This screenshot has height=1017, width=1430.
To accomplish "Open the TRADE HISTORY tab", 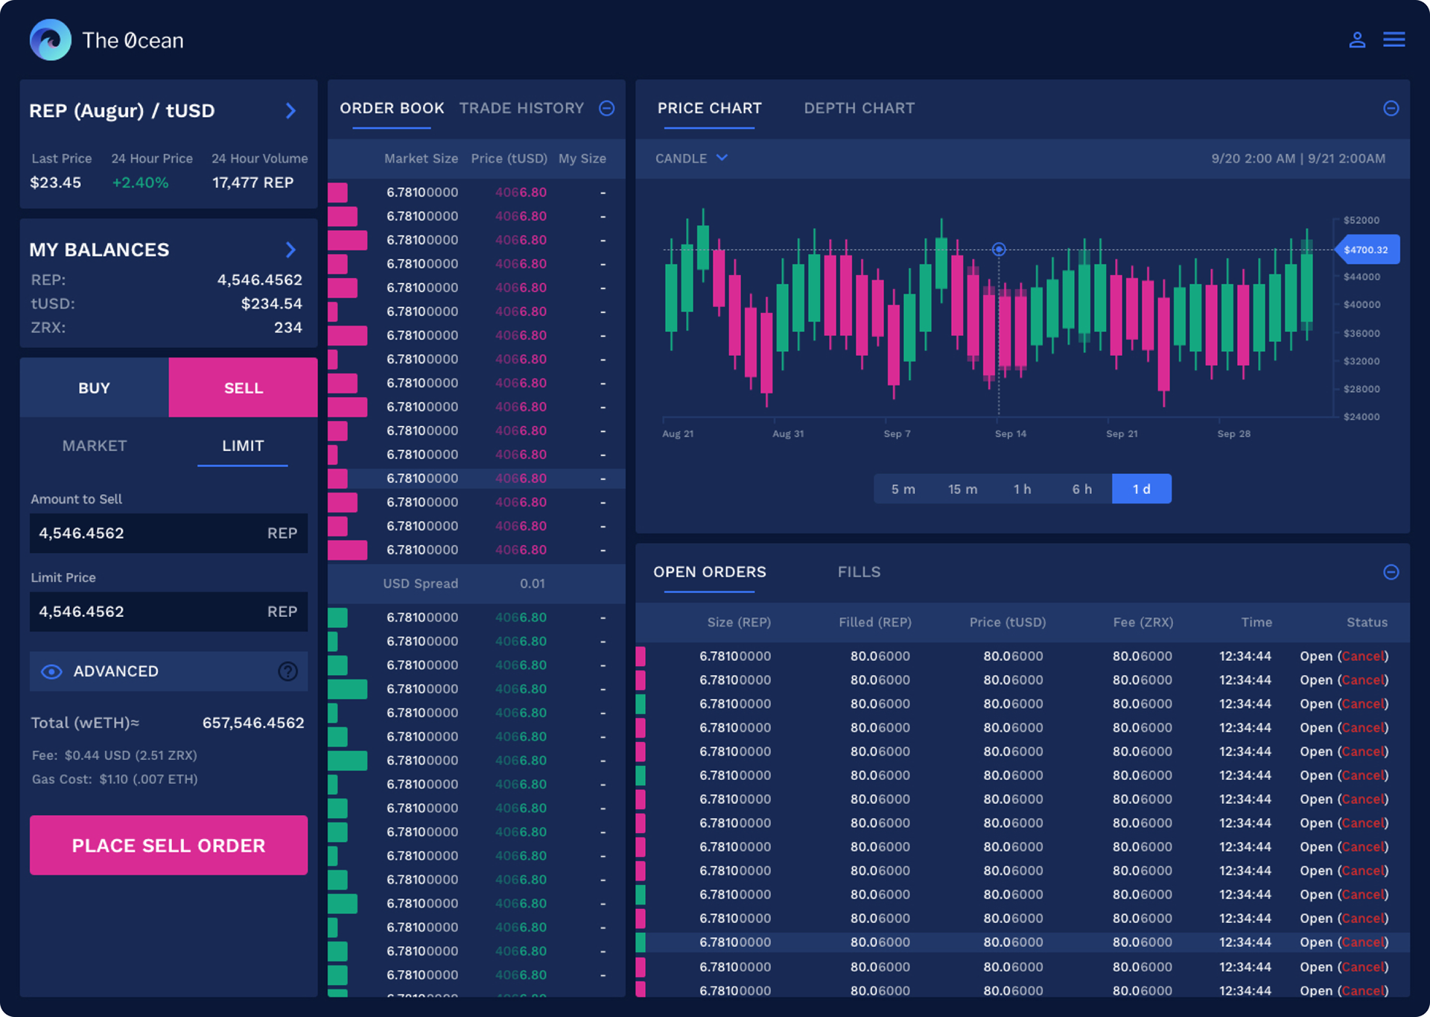I will 521,109.
